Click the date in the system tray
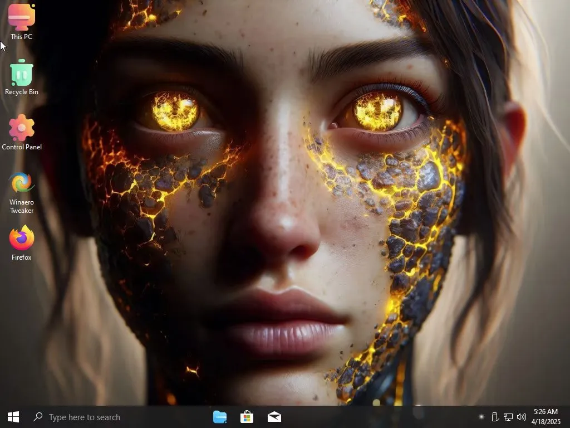 [546, 421]
